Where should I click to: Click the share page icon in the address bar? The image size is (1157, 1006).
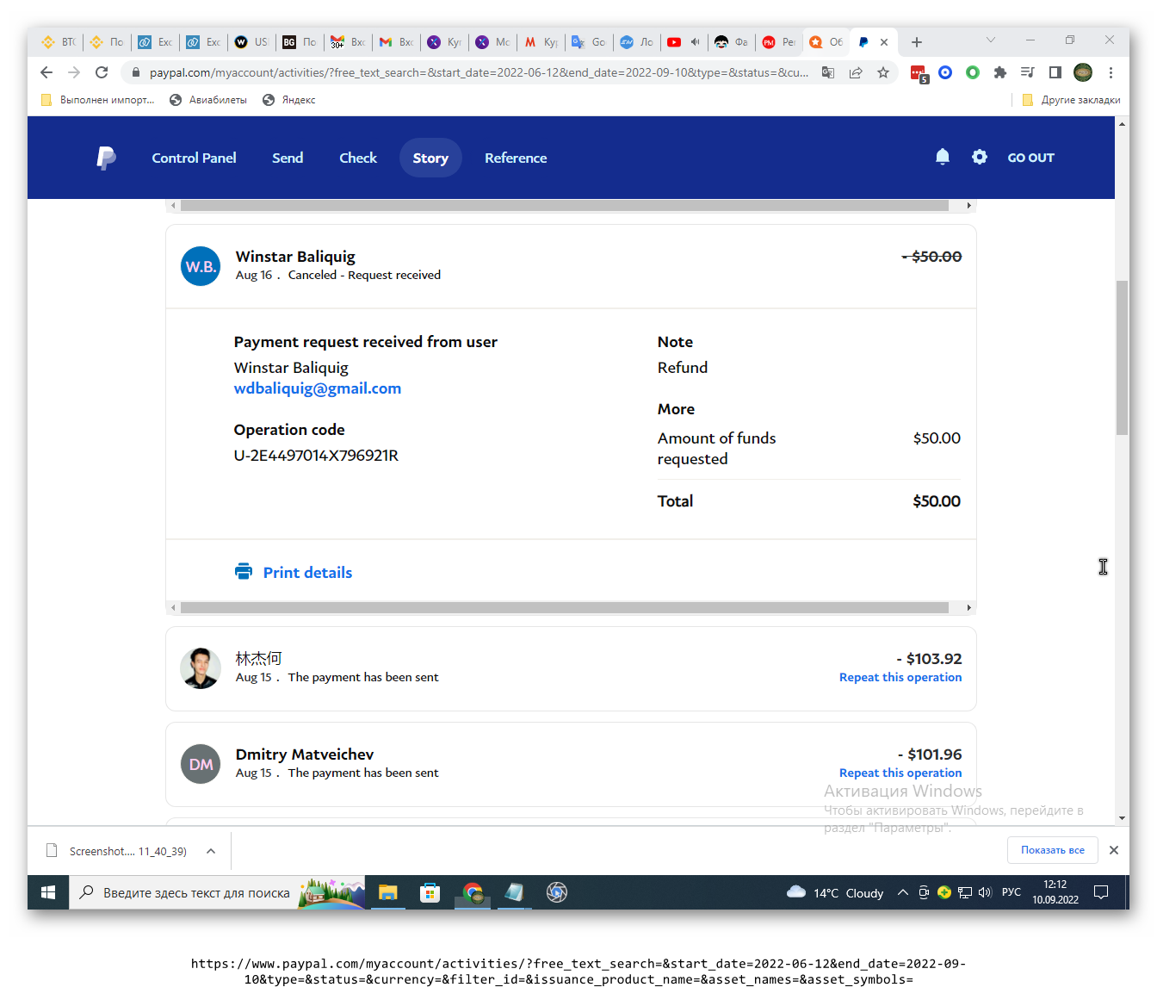click(856, 72)
